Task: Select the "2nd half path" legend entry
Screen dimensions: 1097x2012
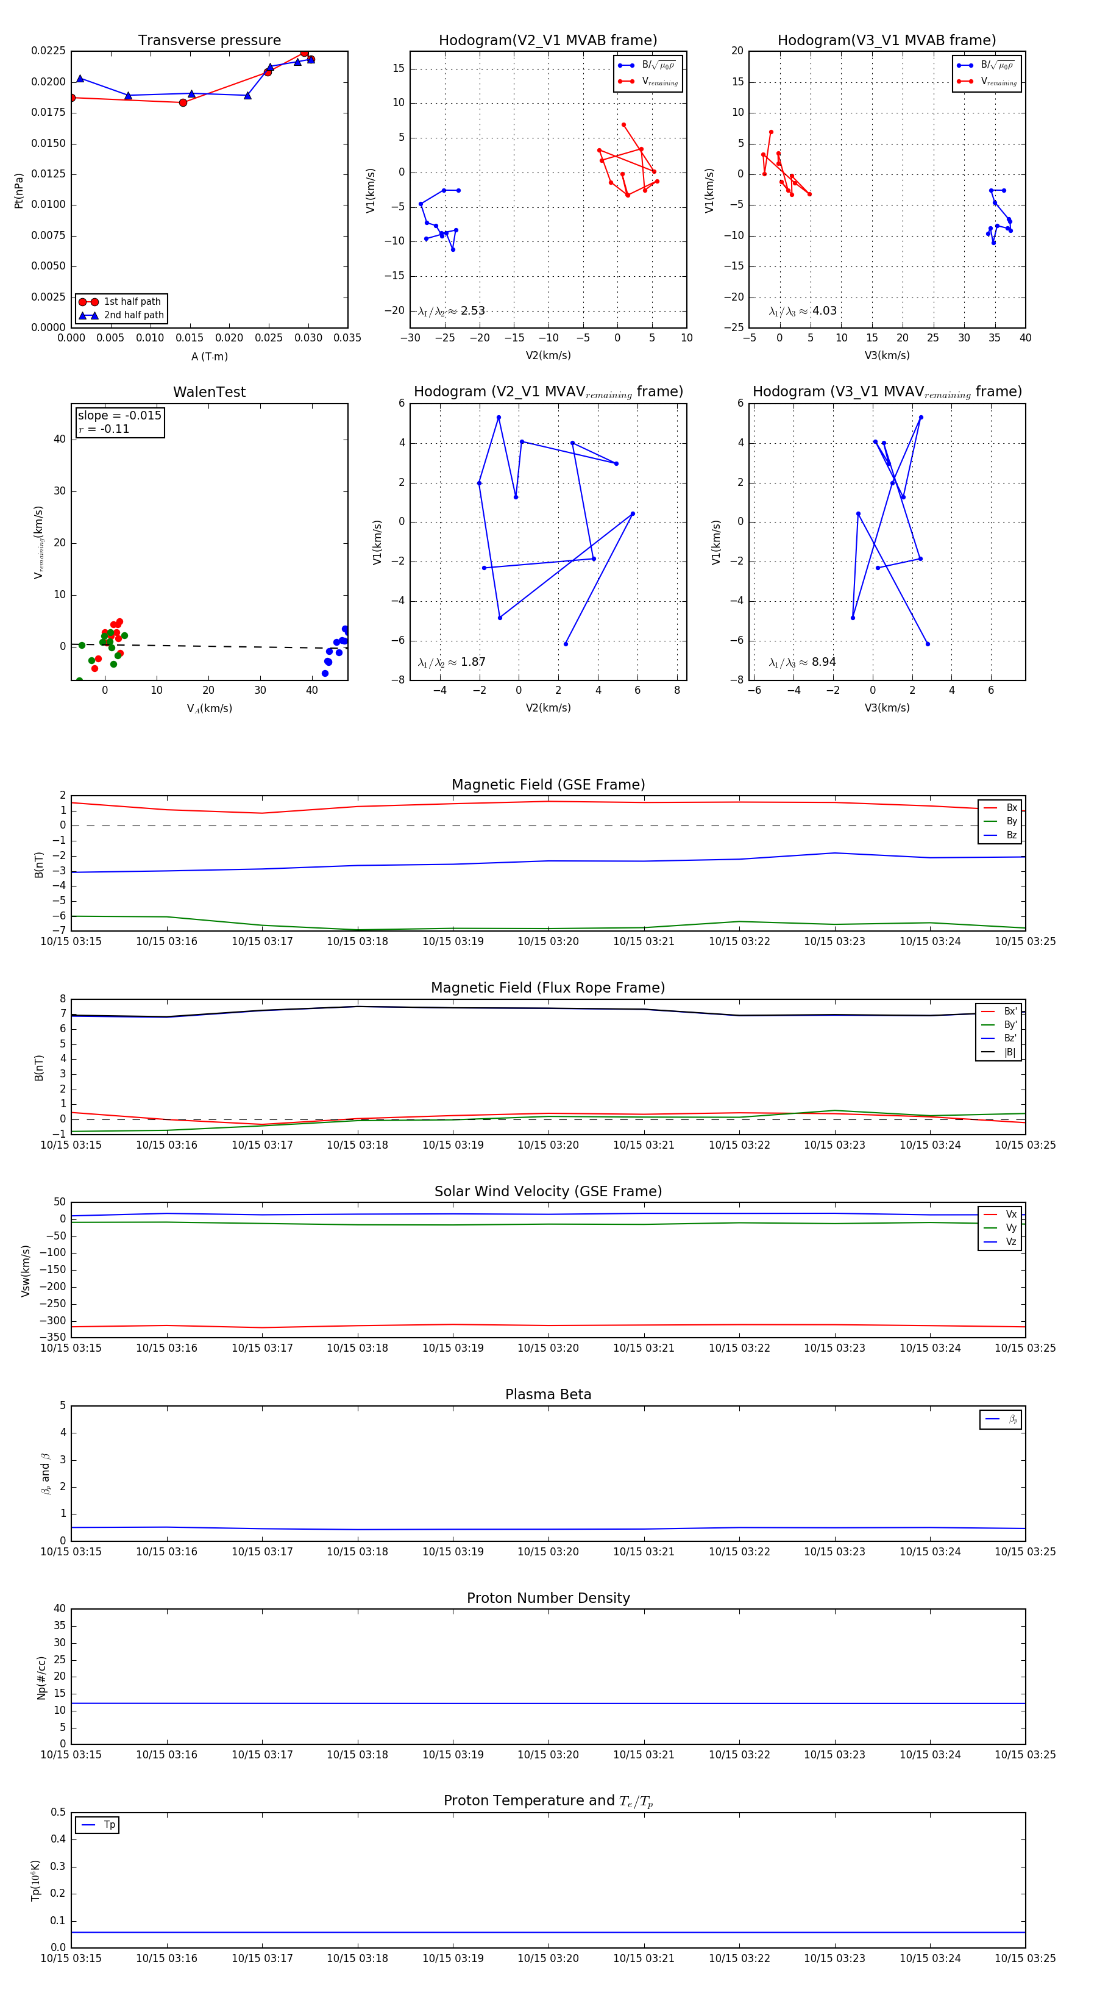Action: (x=121, y=316)
